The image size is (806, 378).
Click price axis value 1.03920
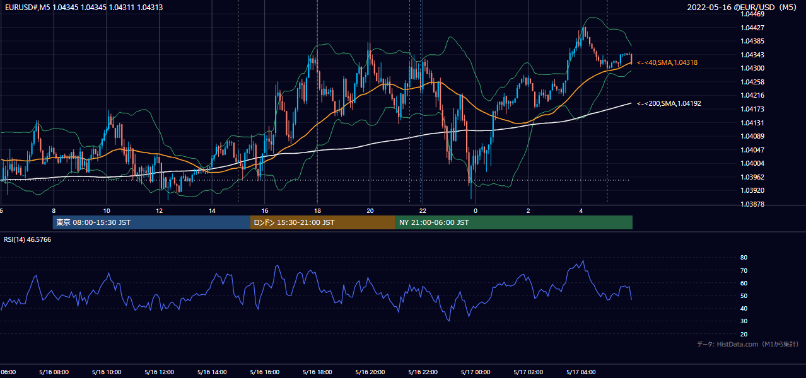[x=752, y=190]
